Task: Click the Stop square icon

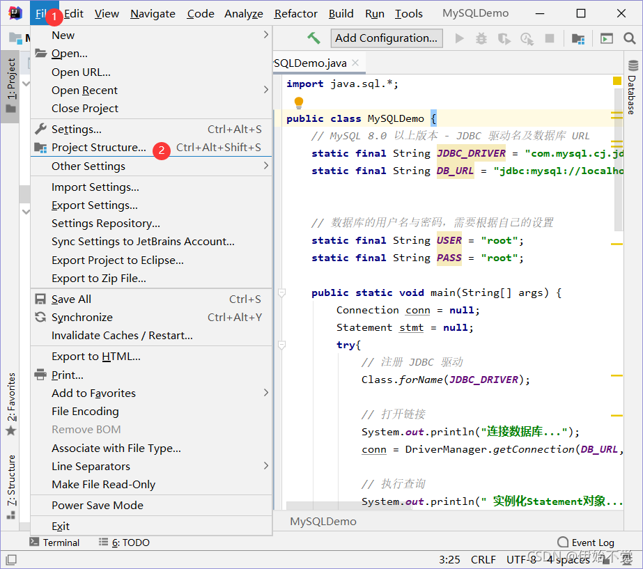Action: [x=550, y=38]
